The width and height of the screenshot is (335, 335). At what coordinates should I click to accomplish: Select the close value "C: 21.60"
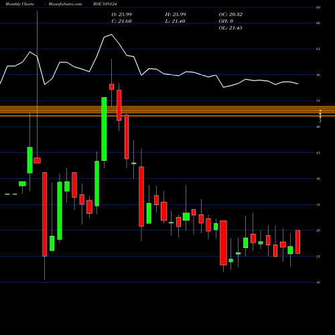(x=121, y=21)
